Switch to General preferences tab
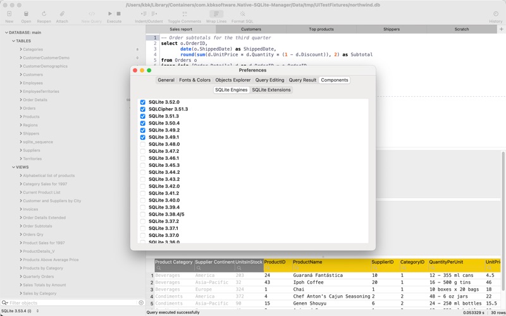 tap(166, 80)
